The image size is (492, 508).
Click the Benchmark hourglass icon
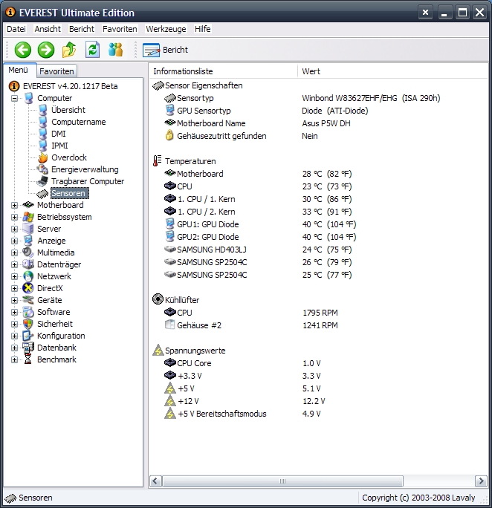point(28,359)
